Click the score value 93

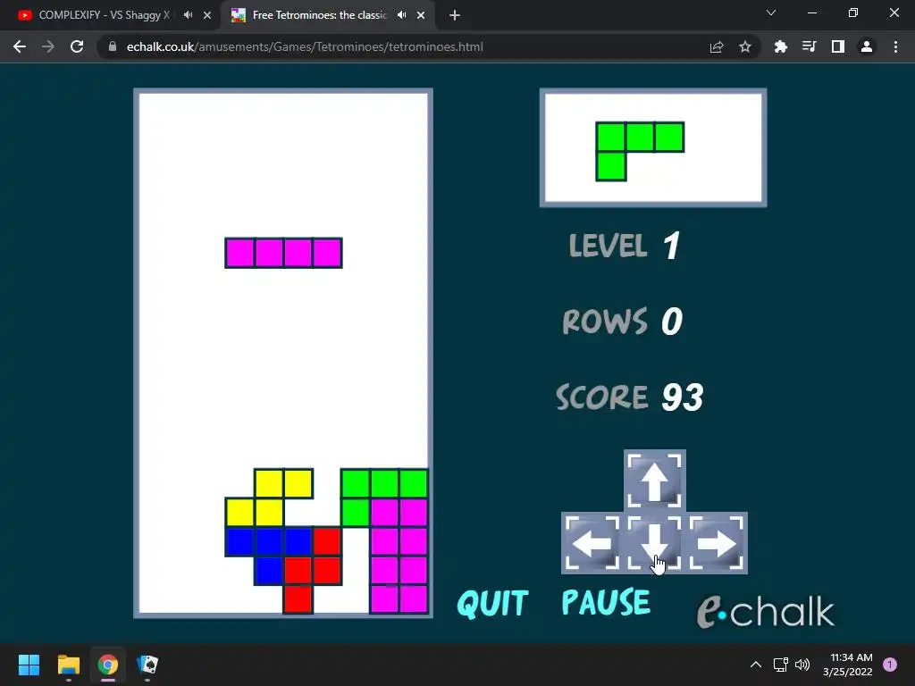pyautogui.click(x=682, y=397)
